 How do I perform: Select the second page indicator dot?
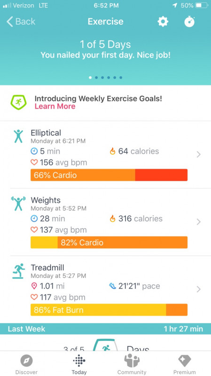tap(96, 78)
